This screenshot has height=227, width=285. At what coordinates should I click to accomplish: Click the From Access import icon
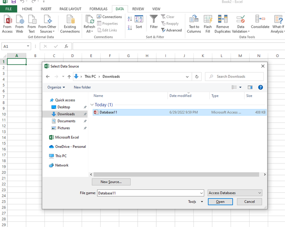[7, 19]
